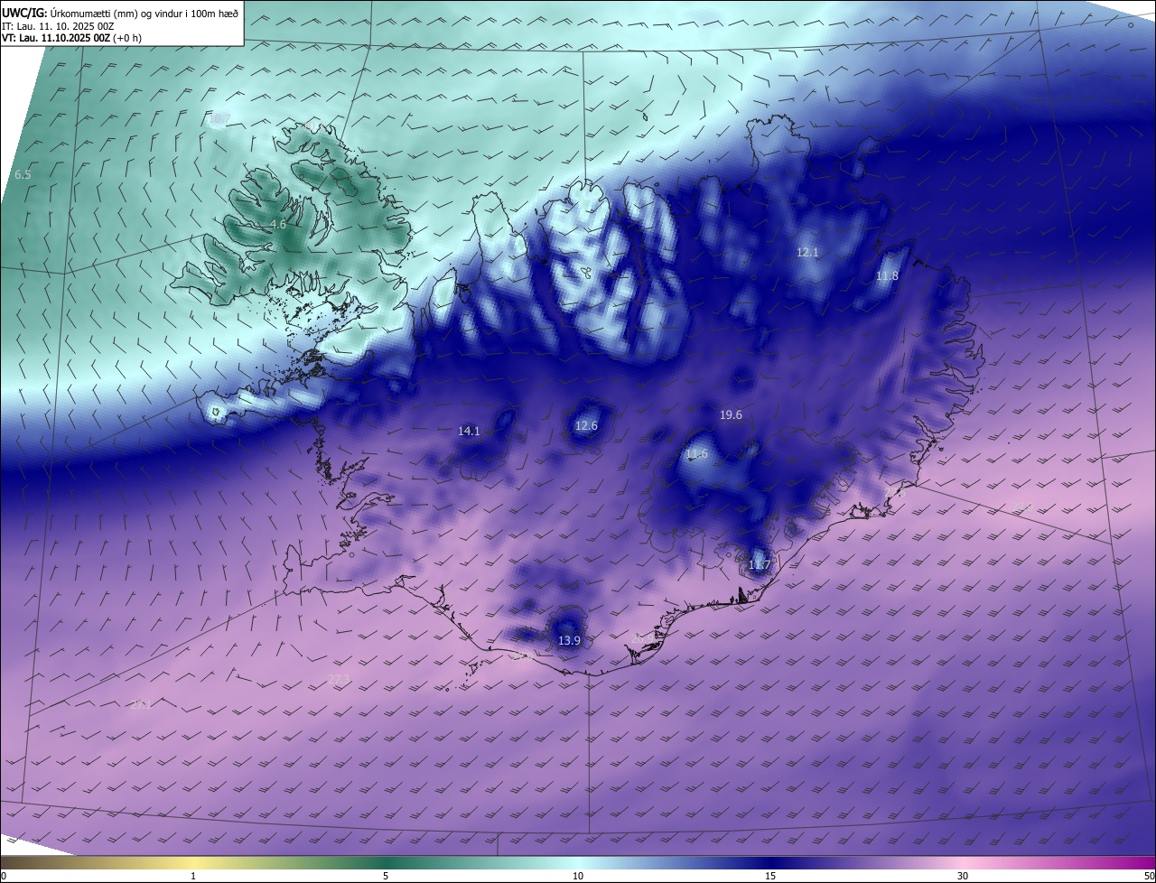Image resolution: width=1156 pixels, height=883 pixels.
Task: Click the 11.8 value label on the map
Action: [x=888, y=275]
